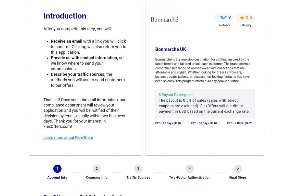294x196 pixels.
Task: Click the NEW sparkle icon badge
Action: (224, 18)
